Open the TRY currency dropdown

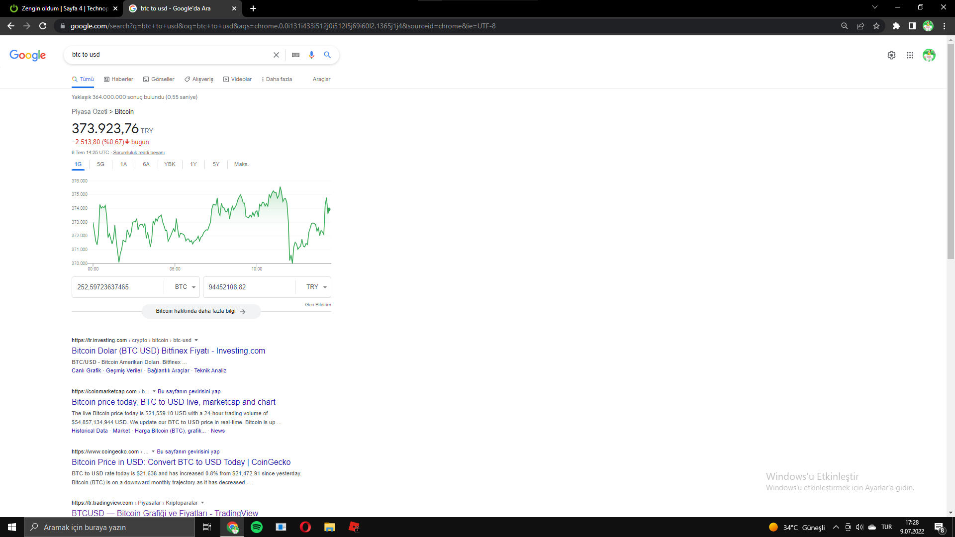(x=316, y=287)
